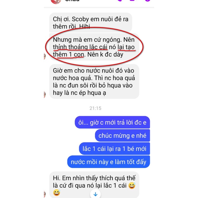
Task: Tap the sender avatar beside the 'nước hoa quả' message
Action: (x=45, y=95)
